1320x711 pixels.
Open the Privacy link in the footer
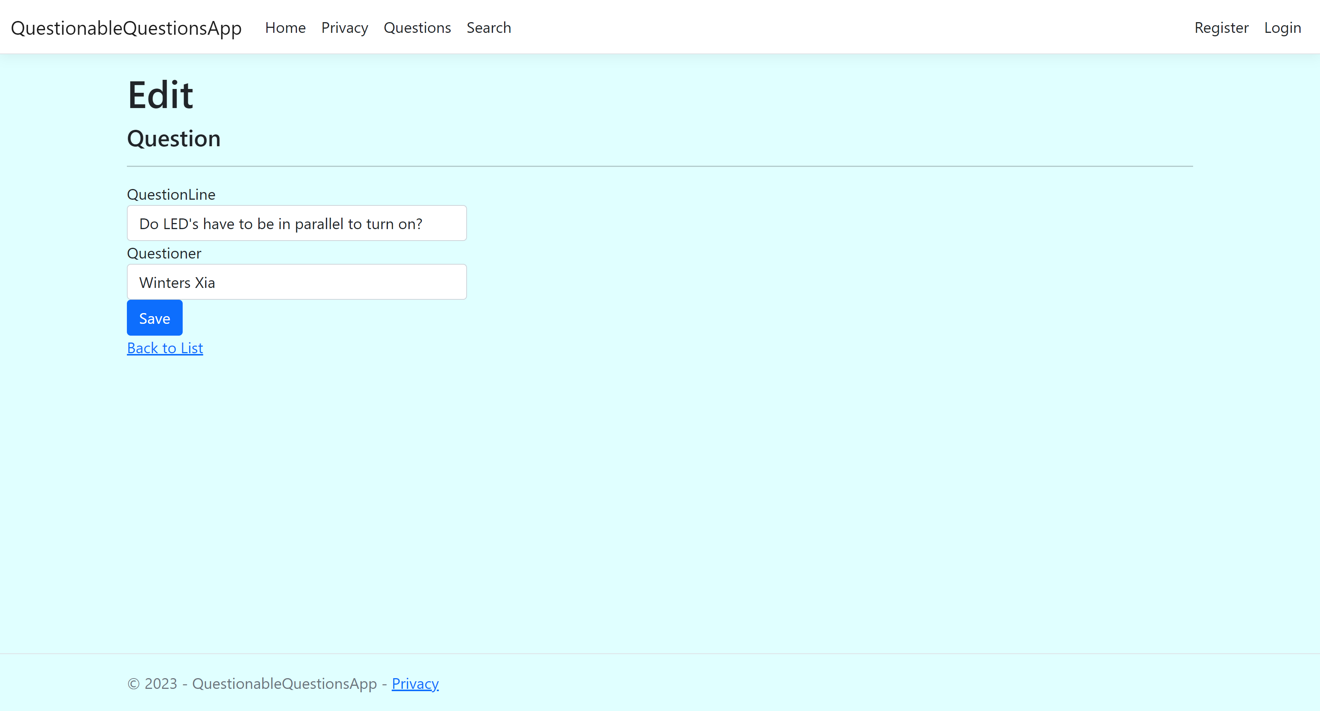click(415, 683)
